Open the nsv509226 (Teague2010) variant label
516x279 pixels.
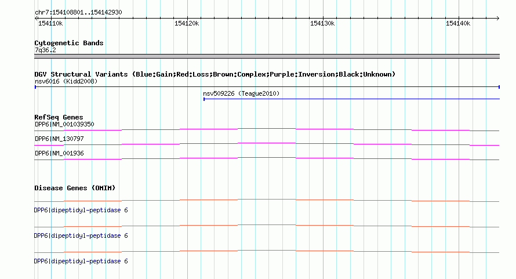(x=241, y=93)
